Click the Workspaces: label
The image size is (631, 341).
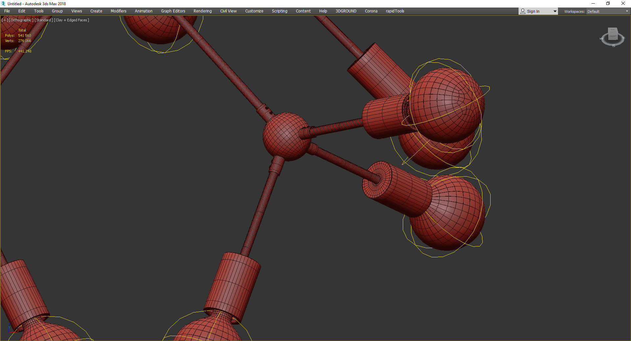click(574, 11)
